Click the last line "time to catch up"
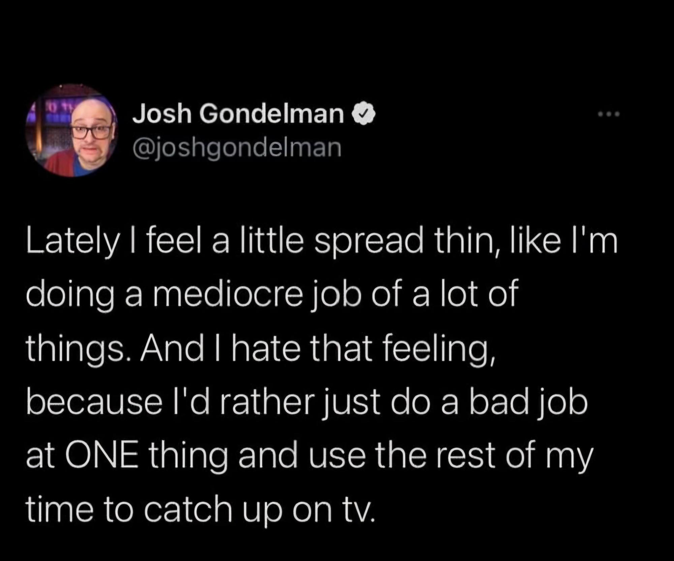Viewport: 674px width, 561px height. (201, 509)
